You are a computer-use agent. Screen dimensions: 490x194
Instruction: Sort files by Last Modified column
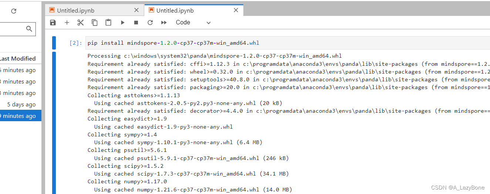coord(18,58)
